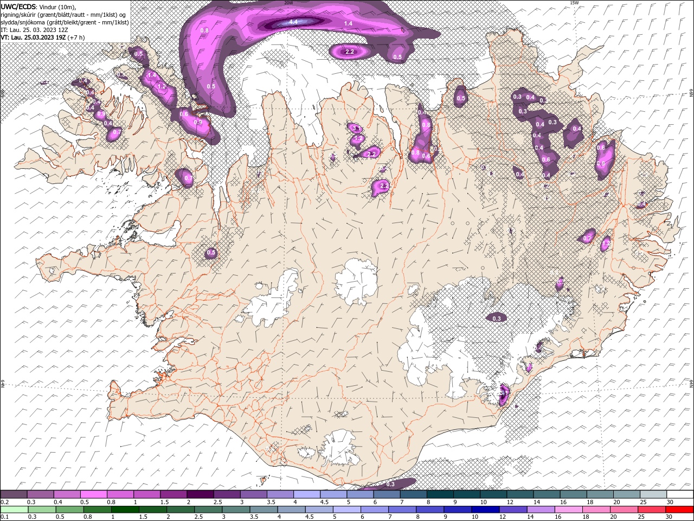The image size is (694, 521).
Task: Select the initial time line 'IT: Lau. 25. 03. 2023 12Z'
Action: coord(34,30)
